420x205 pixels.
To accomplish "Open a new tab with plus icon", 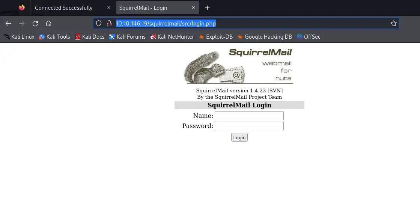I will click(x=207, y=8).
